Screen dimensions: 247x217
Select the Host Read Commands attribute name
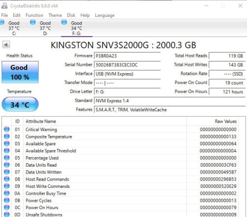[x=47, y=179]
